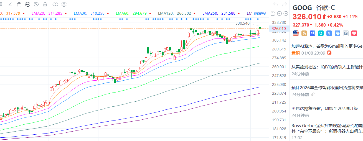
Task: Click the diamond event marker below 前复权 label
Action: (258, 19)
